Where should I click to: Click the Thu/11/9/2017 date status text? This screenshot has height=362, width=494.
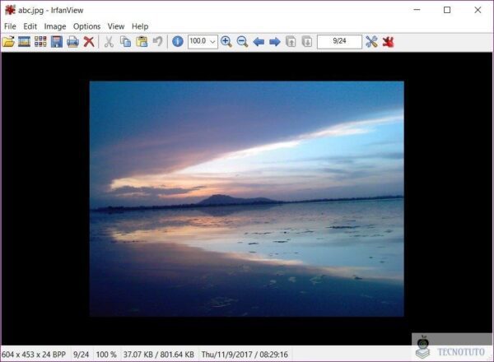coord(245,355)
